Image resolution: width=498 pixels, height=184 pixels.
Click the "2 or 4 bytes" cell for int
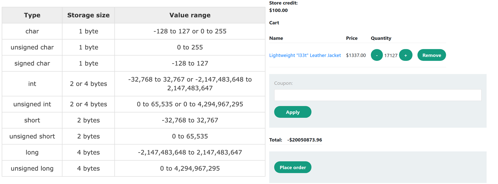pos(88,84)
